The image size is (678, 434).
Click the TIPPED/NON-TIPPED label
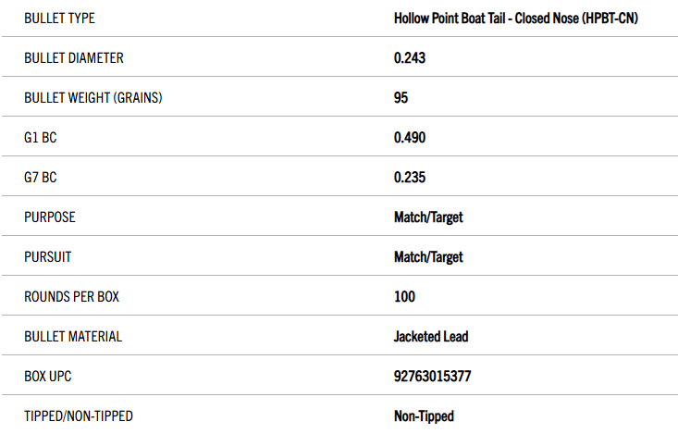coord(79,415)
